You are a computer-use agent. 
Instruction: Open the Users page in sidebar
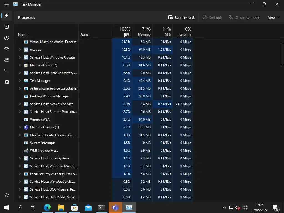7,60
